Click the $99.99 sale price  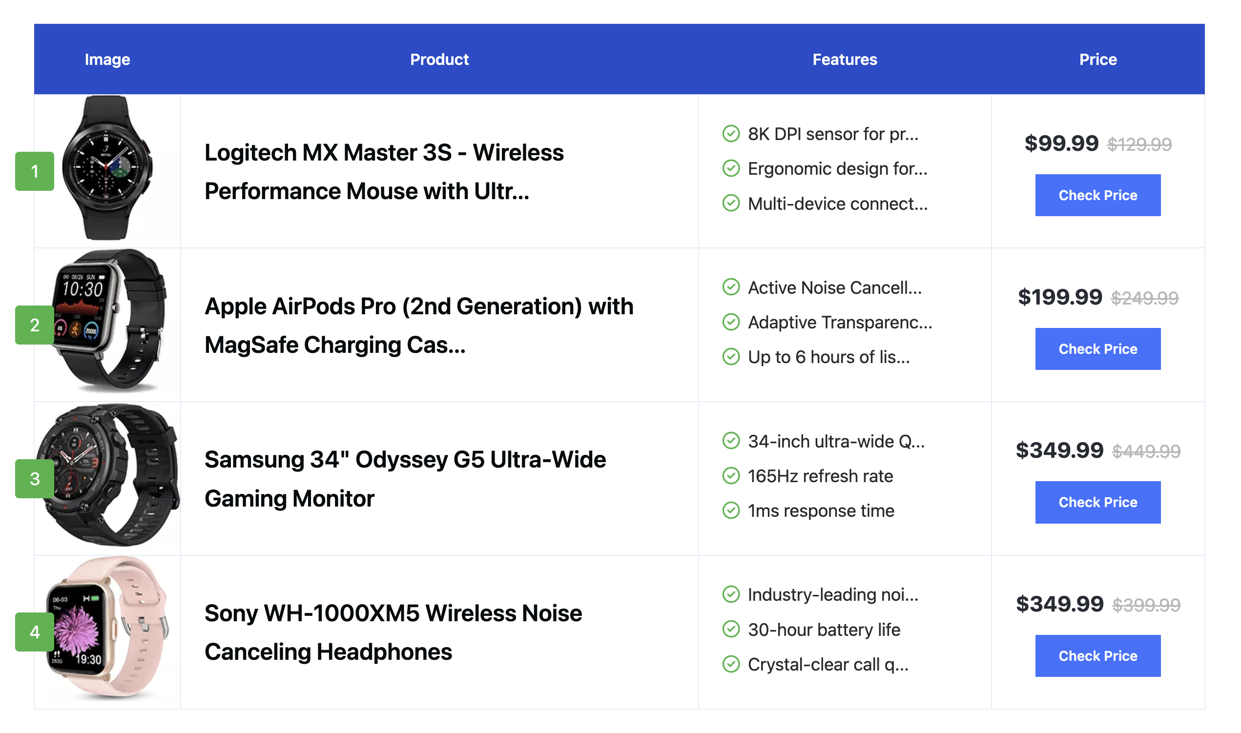1061,143
